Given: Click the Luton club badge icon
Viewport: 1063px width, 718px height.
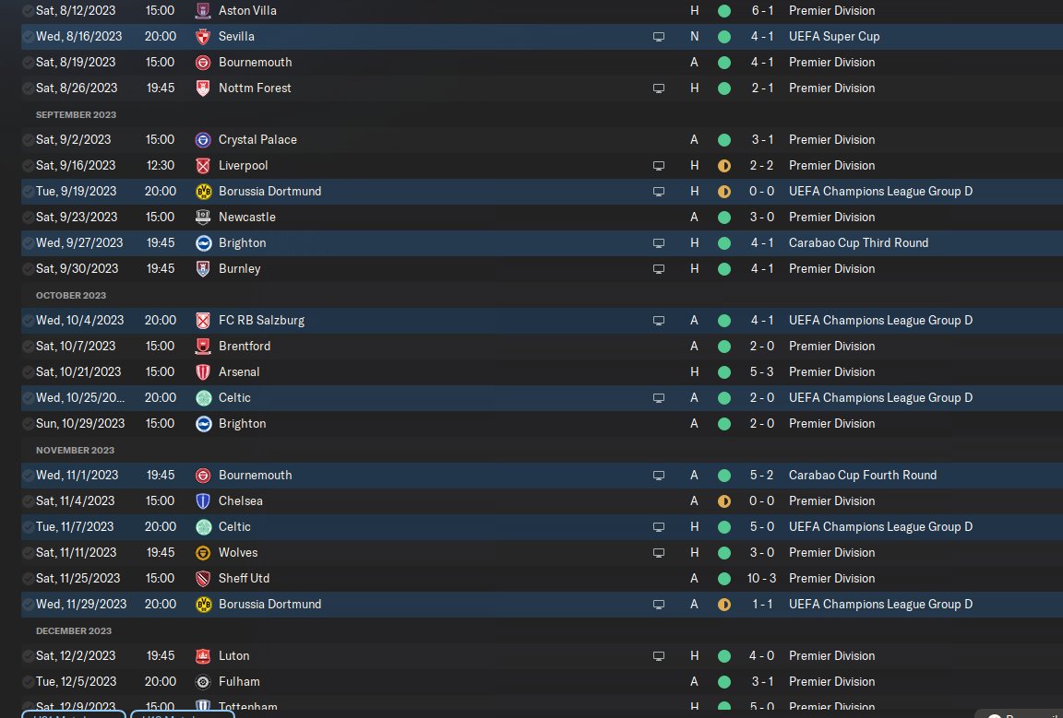Looking at the screenshot, I should click(x=203, y=656).
